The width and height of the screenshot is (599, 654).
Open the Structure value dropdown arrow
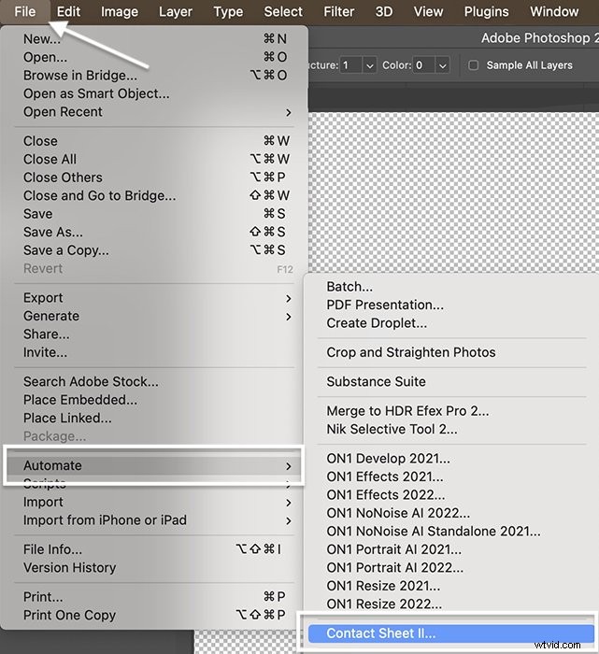(369, 65)
